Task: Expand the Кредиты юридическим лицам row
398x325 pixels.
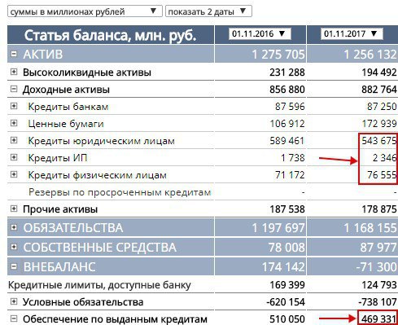Action: coord(14,140)
